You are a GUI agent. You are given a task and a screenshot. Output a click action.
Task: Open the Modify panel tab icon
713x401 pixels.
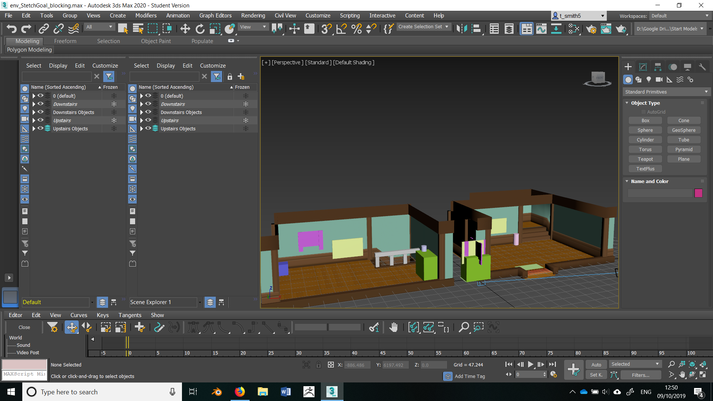point(643,67)
